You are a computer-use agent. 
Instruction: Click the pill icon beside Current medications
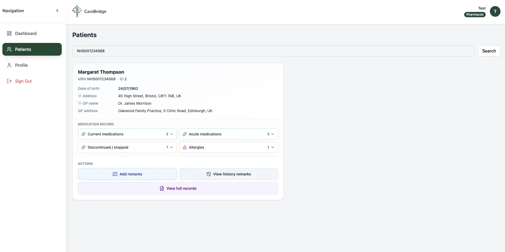(83, 134)
